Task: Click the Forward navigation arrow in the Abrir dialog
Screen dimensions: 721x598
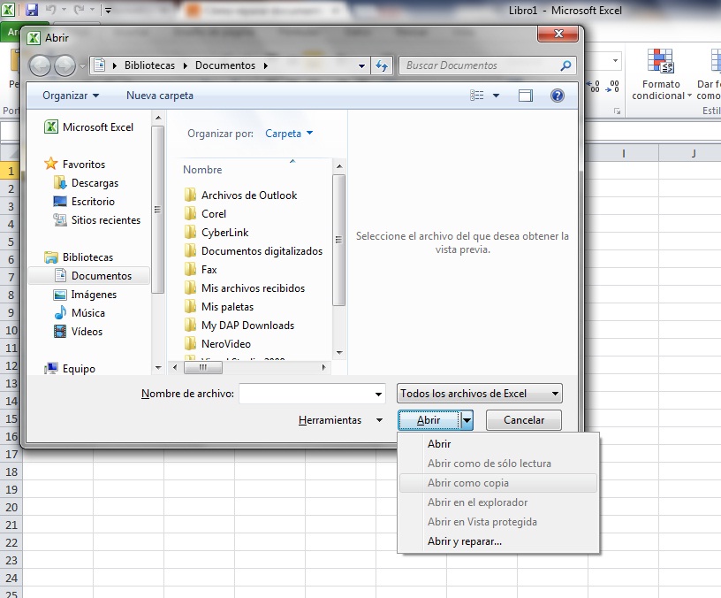Action: (65, 65)
